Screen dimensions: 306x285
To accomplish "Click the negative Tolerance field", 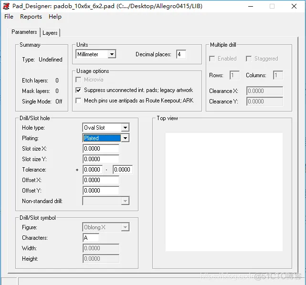I will pyautogui.click(x=123, y=170).
